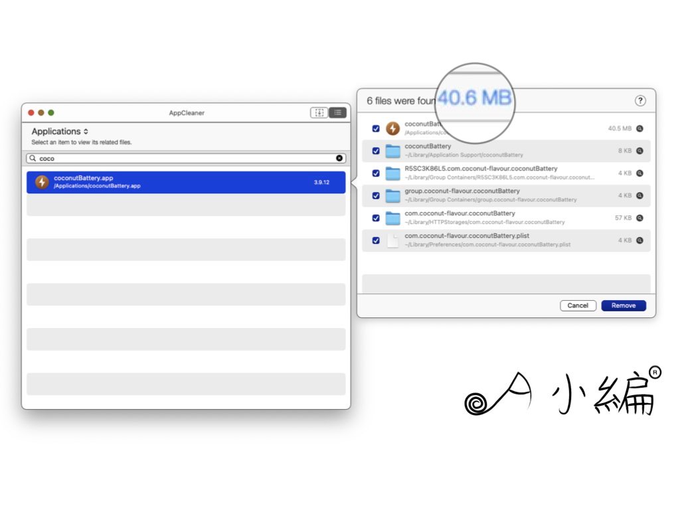Open the Applications category dropdown
This screenshot has width=680, height=510.
coord(60,131)
